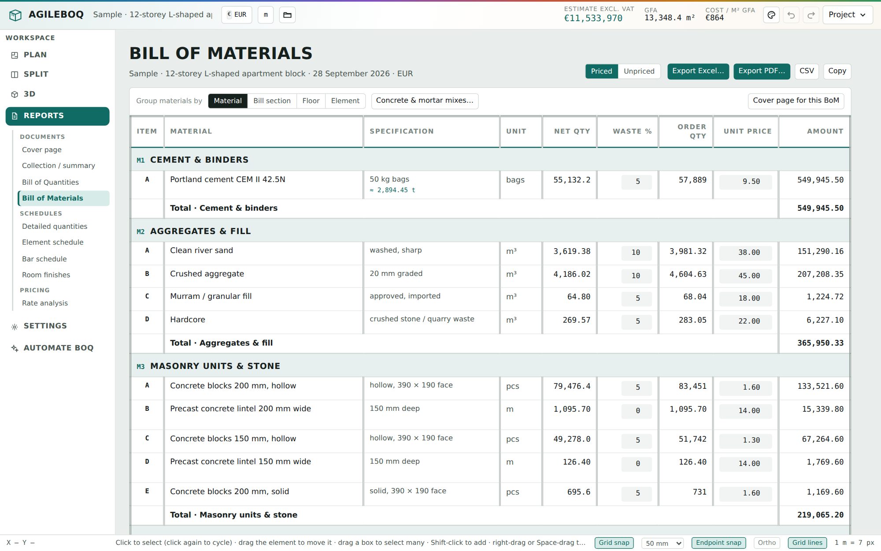Open the Rate analysis page

(64, 303)
